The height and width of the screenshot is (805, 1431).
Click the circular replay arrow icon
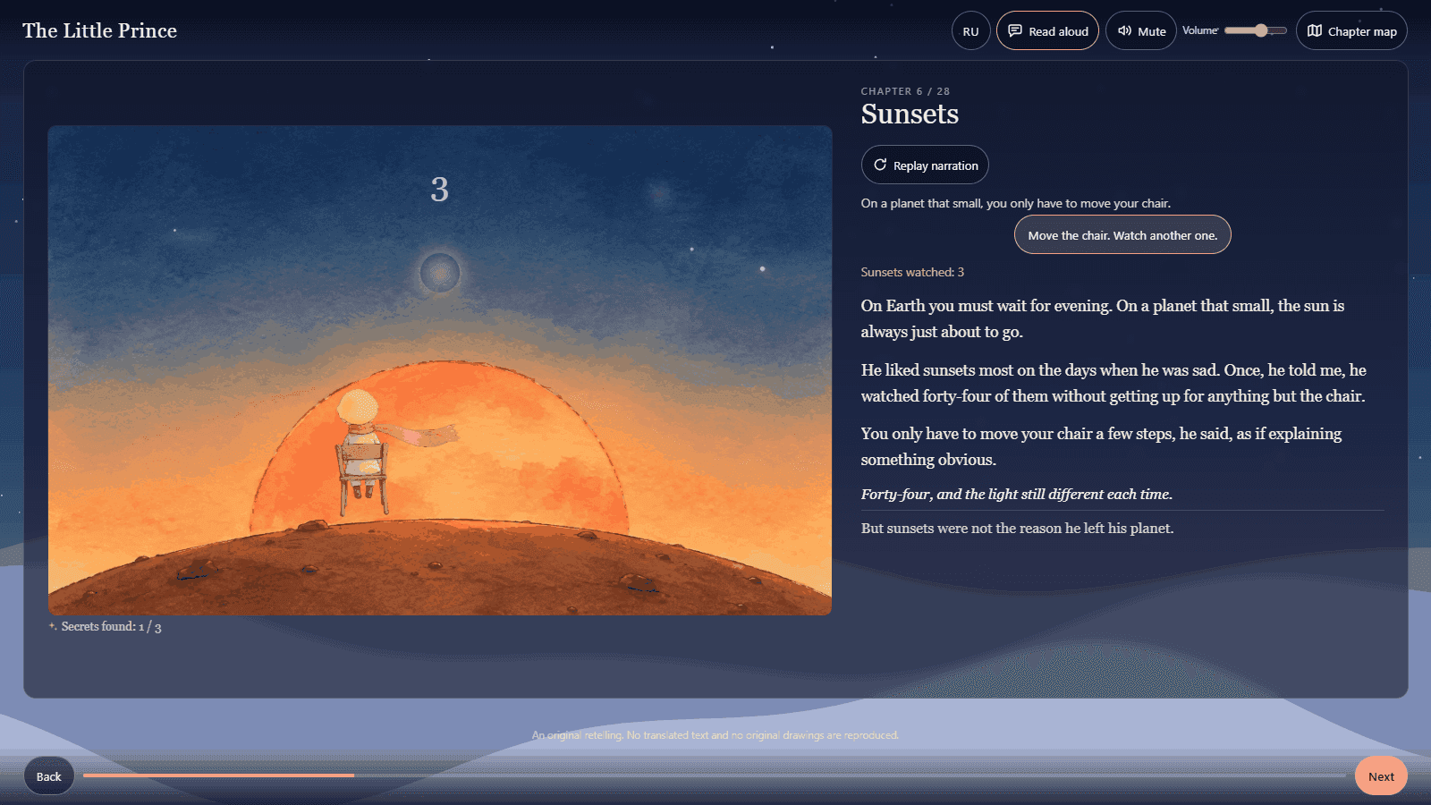[x=880, y=165]
